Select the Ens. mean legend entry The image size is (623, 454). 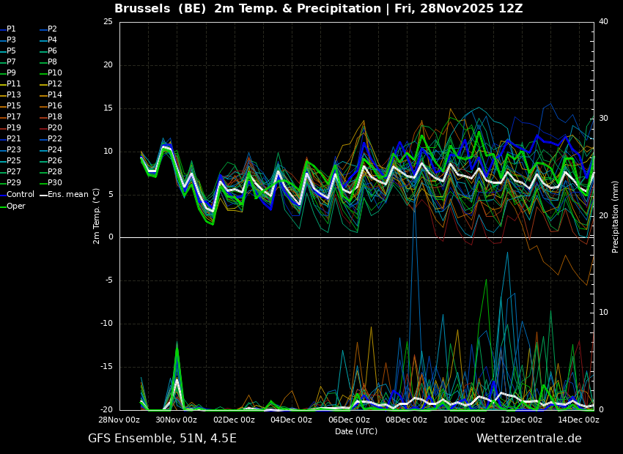click(x=64, y=195)
